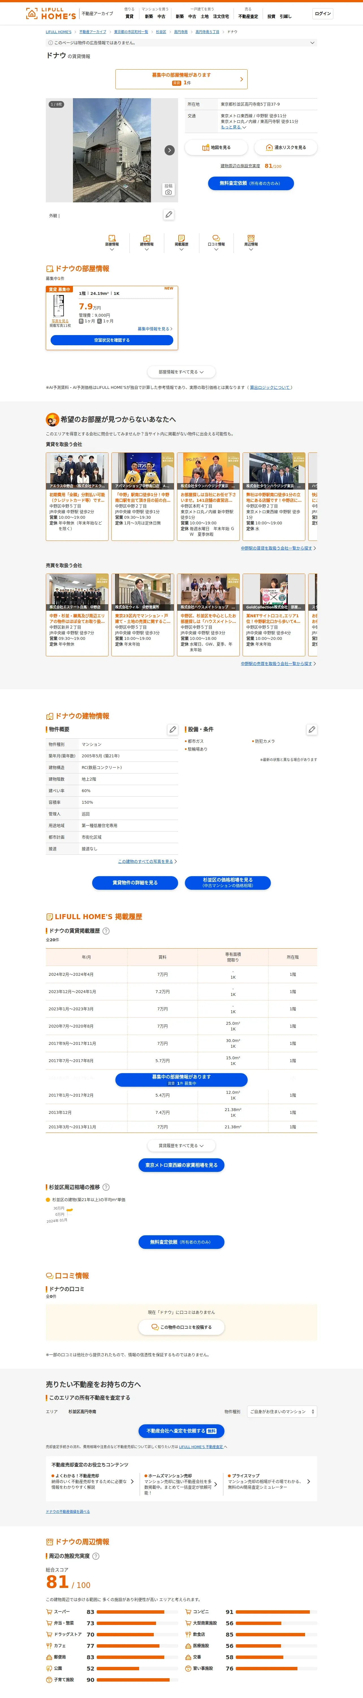Open 募集中の部屋情報があります banner at top
The width and height of the screenshot is (363, 1698).
click(x=181, y=79)
